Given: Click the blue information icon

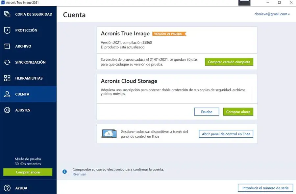Looking at the screenshot, I should point(64,172).
